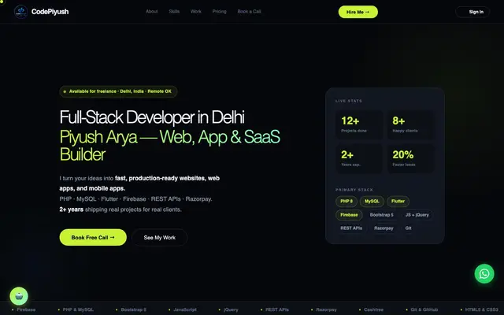Viewport: 504px width, 315px height.
Task: Click the 12+ Projects done stat
Action: click(x=359, y=124)
